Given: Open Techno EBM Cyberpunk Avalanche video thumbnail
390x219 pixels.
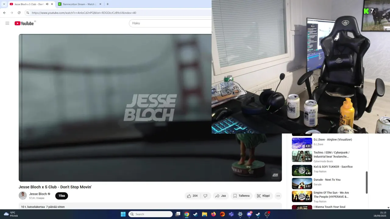Looking at the screenshot, I should (x=302, y=156).
